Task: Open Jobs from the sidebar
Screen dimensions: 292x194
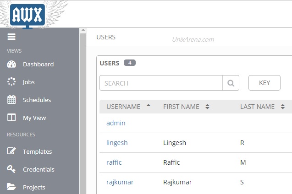Action: tap(29, 82)
